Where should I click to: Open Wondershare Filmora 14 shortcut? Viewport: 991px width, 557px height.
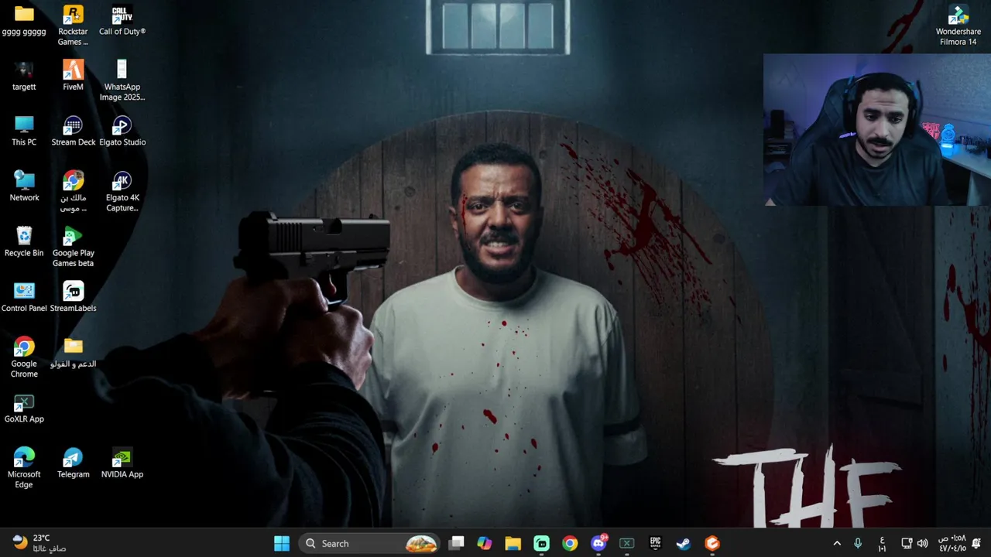(x=958, y=26)
